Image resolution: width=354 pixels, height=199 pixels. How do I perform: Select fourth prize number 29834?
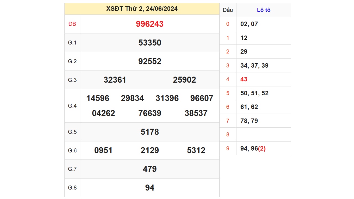pyautogui.click(x=132, y=98)
